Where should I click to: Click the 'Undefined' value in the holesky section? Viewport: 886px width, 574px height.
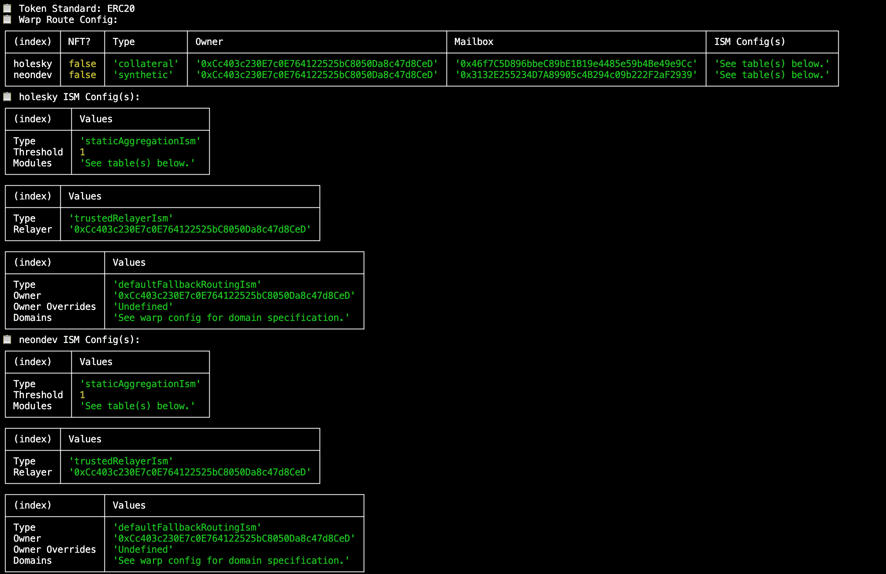point(143,307)
